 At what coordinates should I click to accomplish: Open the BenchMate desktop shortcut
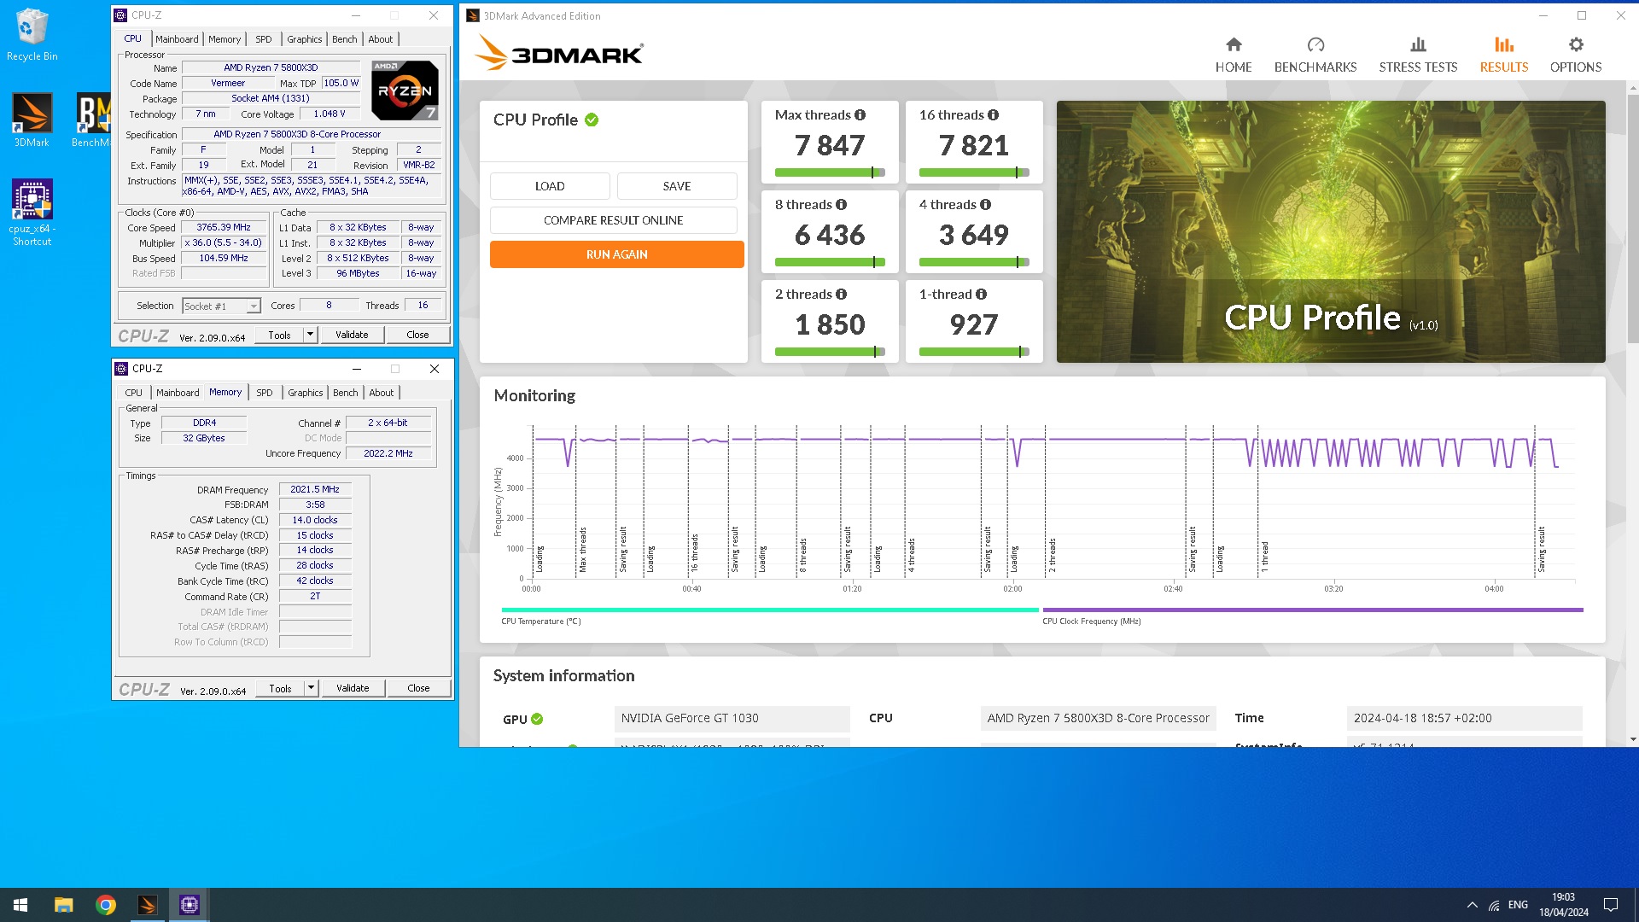point(92,120)
